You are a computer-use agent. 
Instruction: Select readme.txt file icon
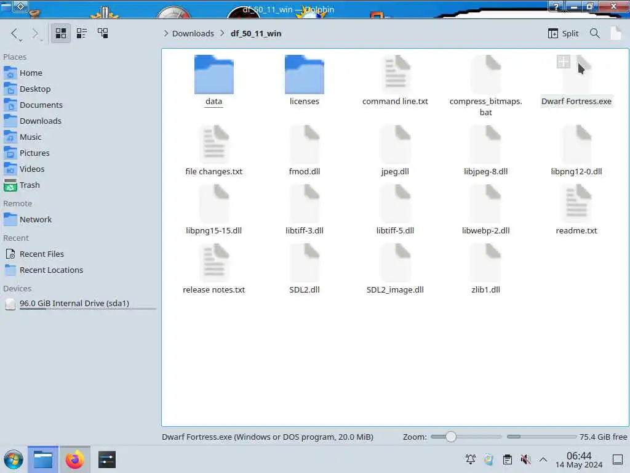(x=576, y=204)
